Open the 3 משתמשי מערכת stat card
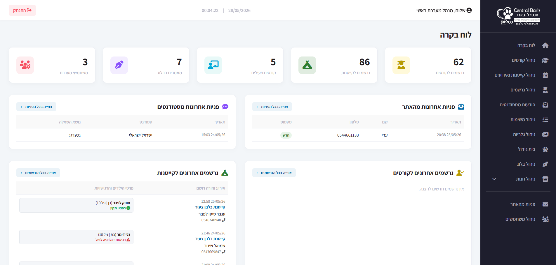This screenshot has width=556, height=265. click(x=52, y=65)
